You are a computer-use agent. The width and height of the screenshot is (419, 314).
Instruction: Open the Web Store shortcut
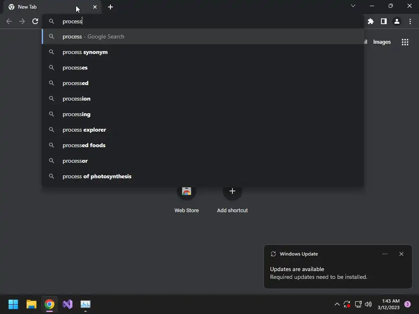point(187,199)
